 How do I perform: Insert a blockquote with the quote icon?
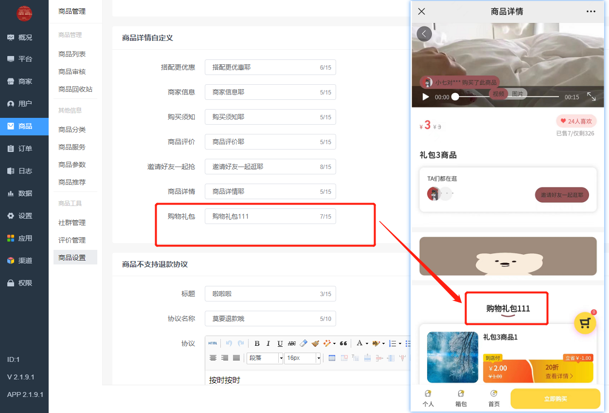pos(343,343)
